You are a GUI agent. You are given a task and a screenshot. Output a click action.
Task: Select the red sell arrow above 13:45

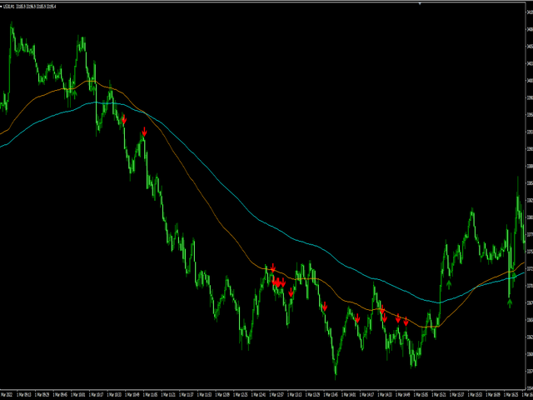[325, 306]
